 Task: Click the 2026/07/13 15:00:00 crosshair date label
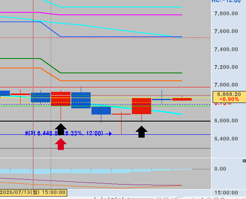(x=33, y=192)
